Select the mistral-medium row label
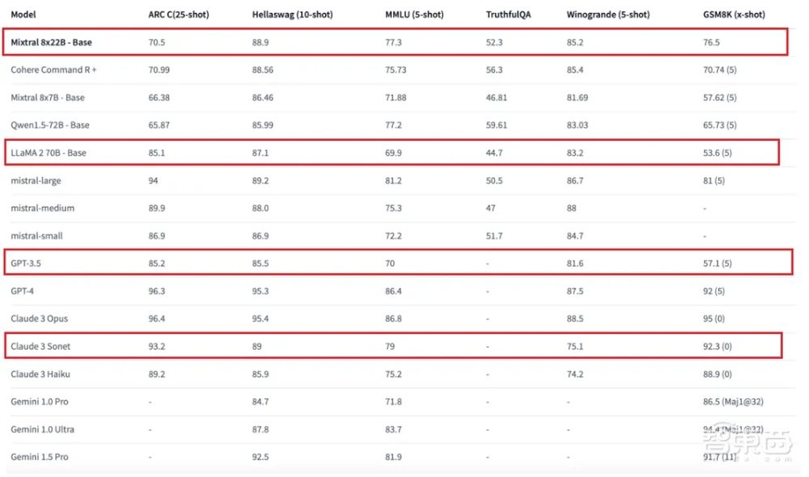The image size is (809, 477). 42,208
